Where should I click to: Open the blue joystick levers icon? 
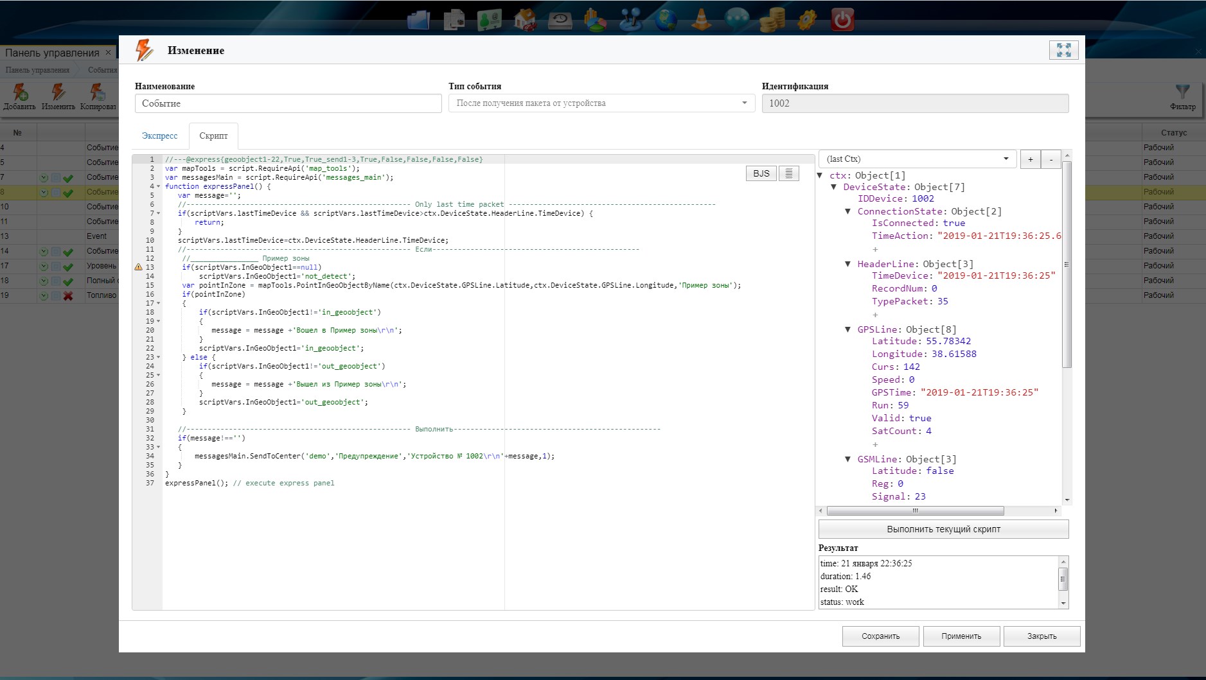pyautogui.click(x=631, y=19)
